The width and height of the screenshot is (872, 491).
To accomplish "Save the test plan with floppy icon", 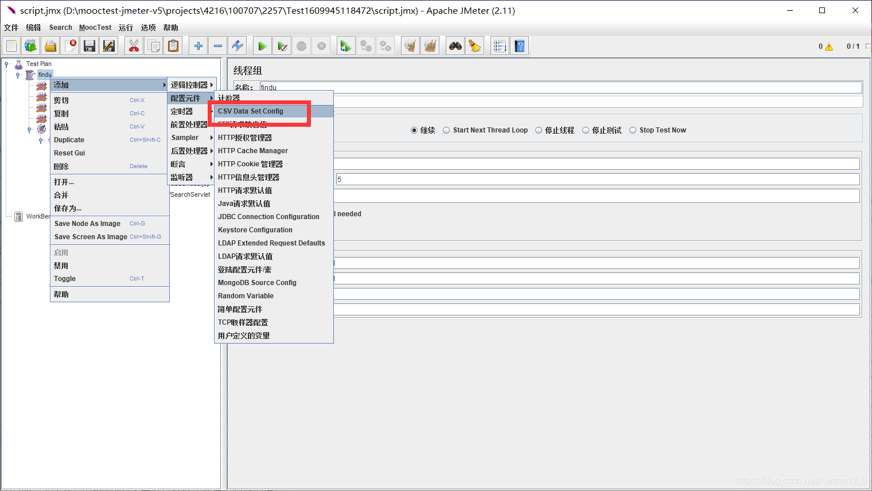I will (x=89, y=46).
